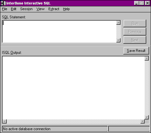This screenshot has height=133, width=151.
Task: Click the SQL Statement scrollbar down arrow
Action: click(x=118, y=40)
